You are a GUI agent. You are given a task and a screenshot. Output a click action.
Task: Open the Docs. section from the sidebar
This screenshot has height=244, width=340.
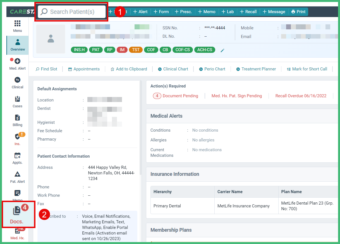[17, 214]
